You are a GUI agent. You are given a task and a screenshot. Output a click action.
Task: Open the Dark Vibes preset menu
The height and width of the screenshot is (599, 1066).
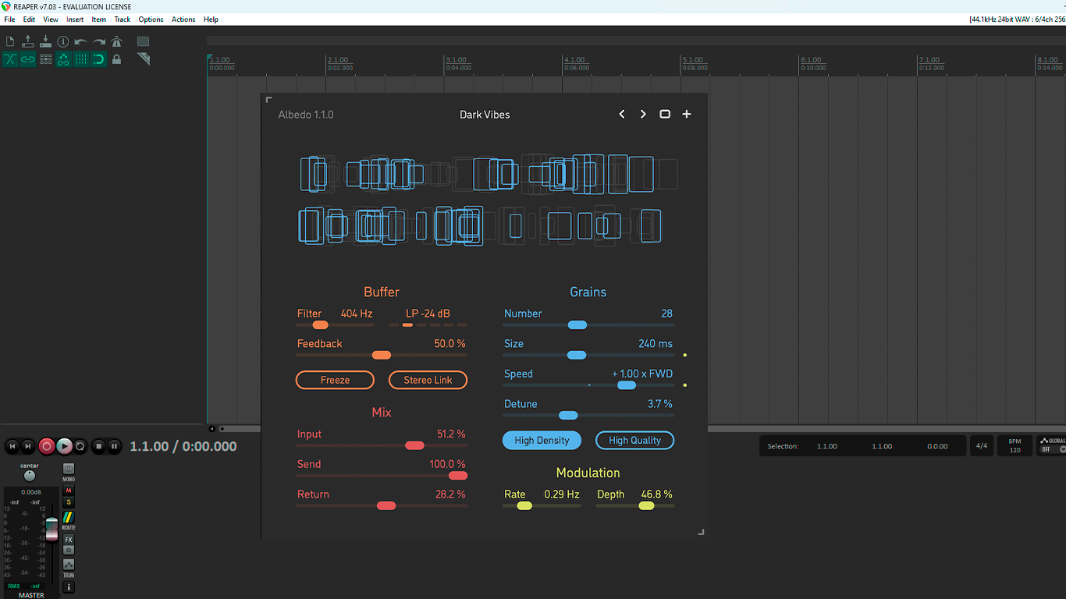(x=485, y=115)
